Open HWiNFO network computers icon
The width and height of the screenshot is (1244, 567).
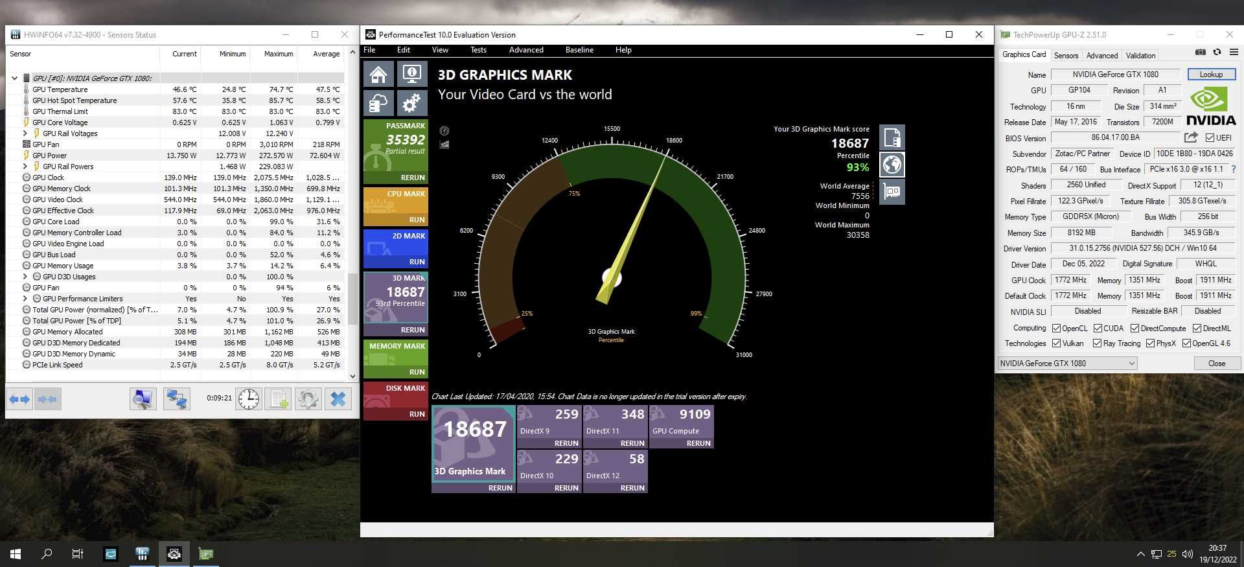[x=176, y=399]
